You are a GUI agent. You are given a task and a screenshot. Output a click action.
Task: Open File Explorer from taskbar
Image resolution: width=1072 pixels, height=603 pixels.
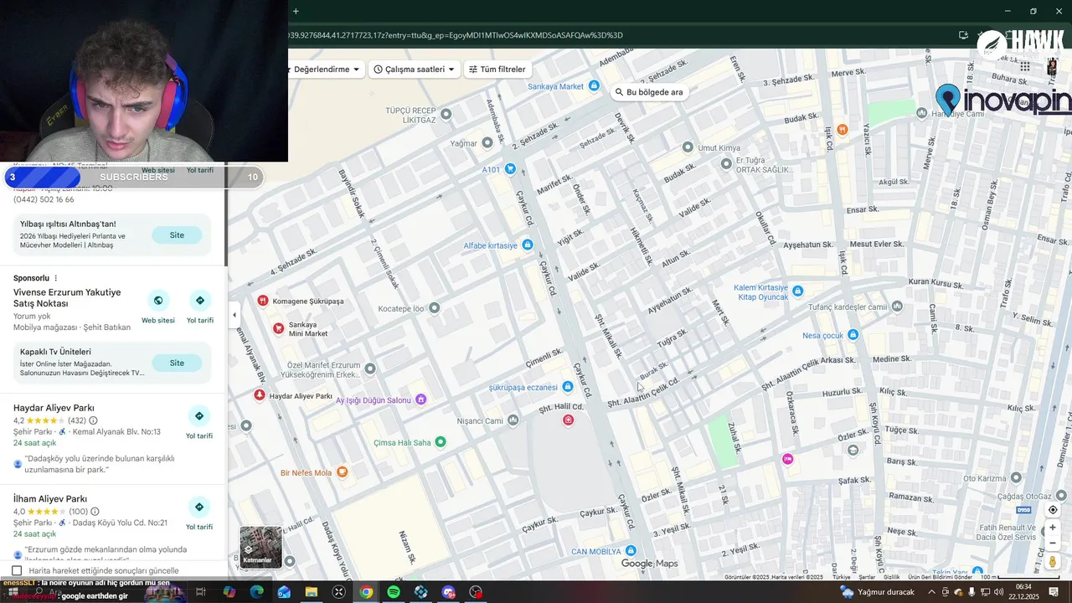312,592
